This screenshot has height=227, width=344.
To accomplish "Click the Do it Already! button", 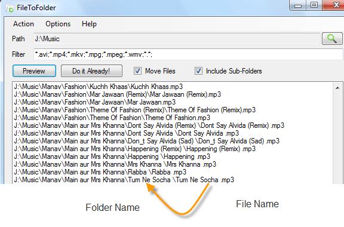I will (91, 71).
